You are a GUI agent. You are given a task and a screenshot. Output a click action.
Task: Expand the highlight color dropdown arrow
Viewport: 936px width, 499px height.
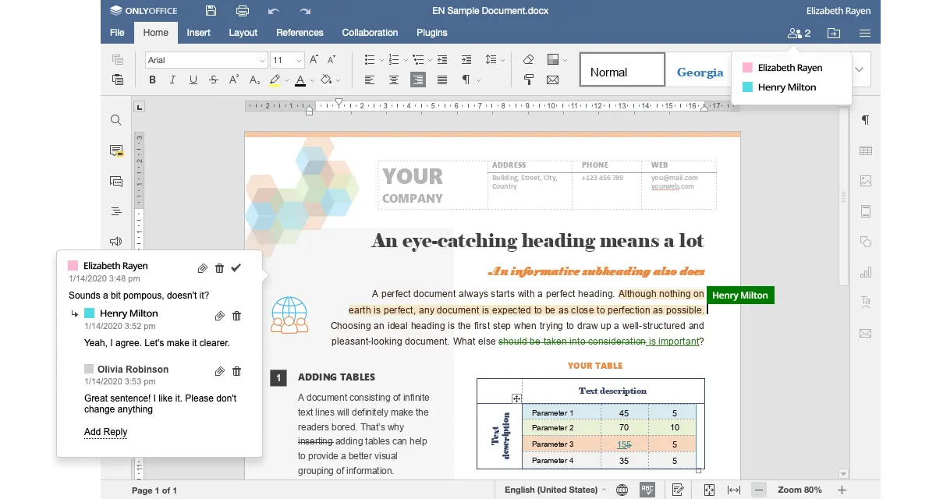point(285,80)
